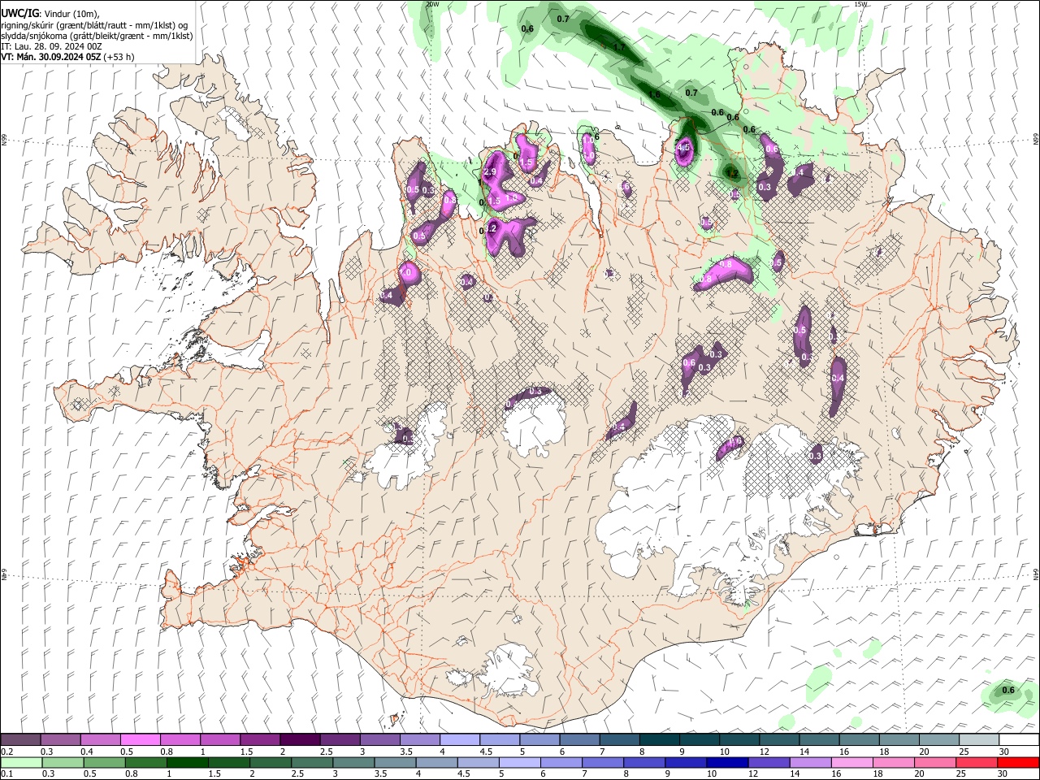Image resolution: width=1040 pixels, height=780 pixels.
Task: Choose the 5 swatch in lower rain legend row
Action: (x=518, y=762)
